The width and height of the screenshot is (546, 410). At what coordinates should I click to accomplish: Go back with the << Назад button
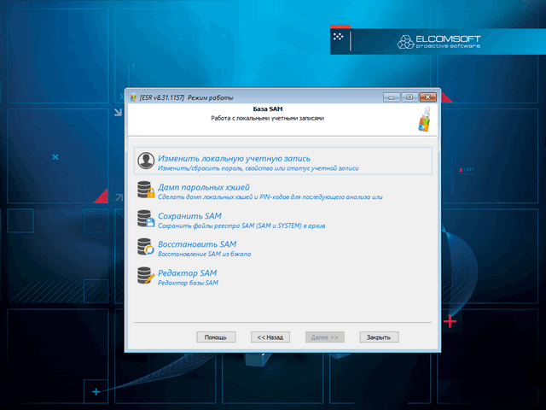coord(270,337)
